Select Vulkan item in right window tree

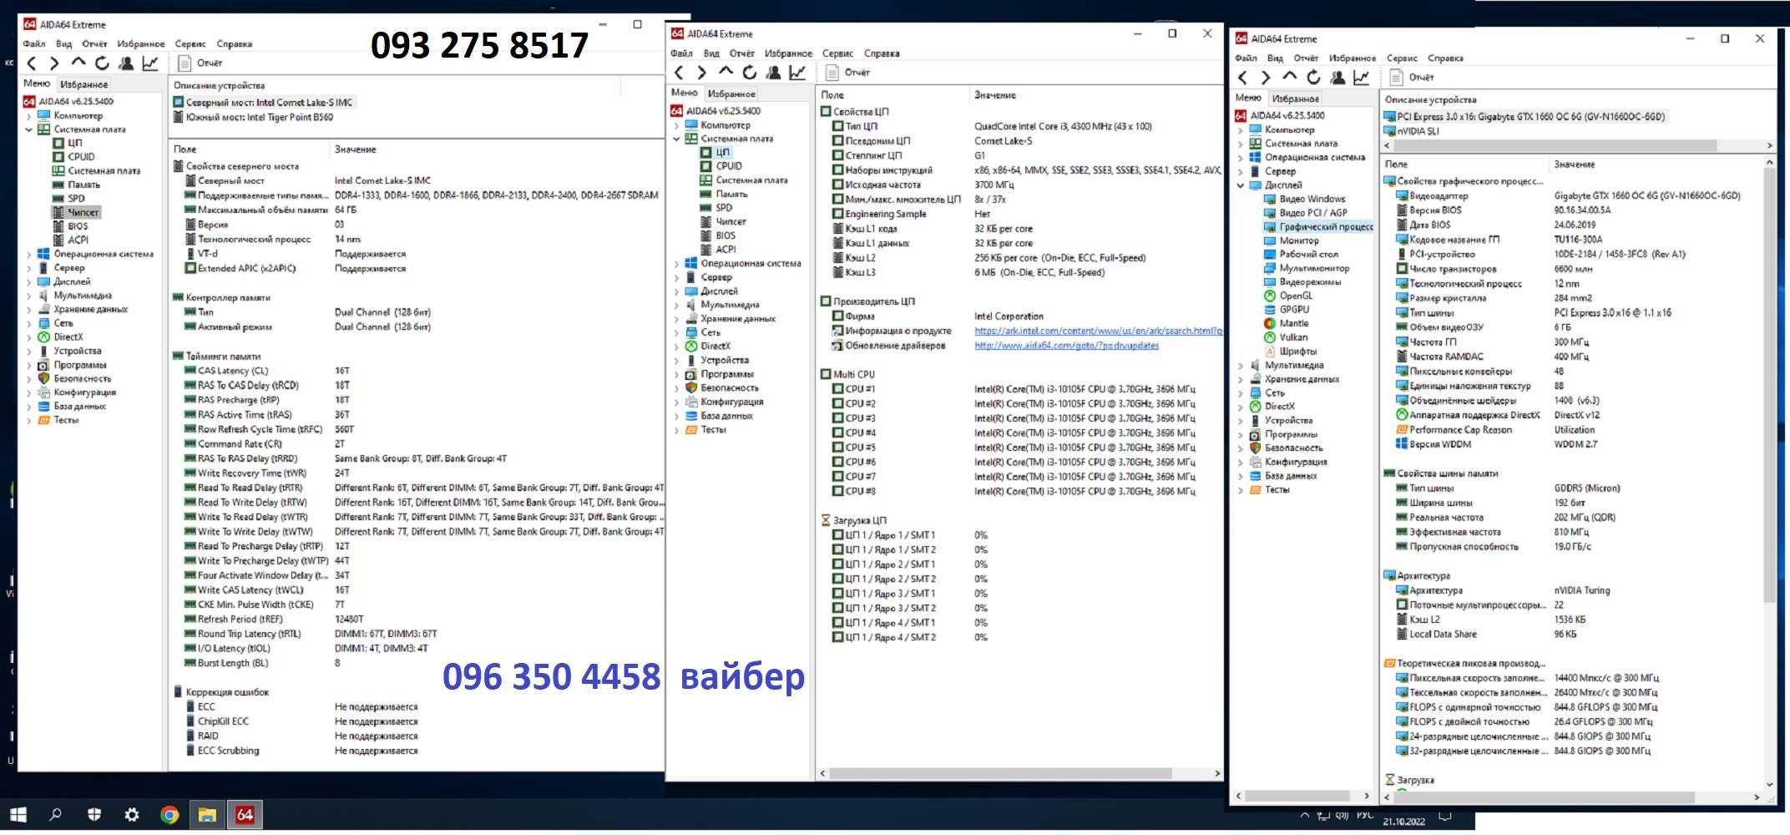coord(1293,337)
